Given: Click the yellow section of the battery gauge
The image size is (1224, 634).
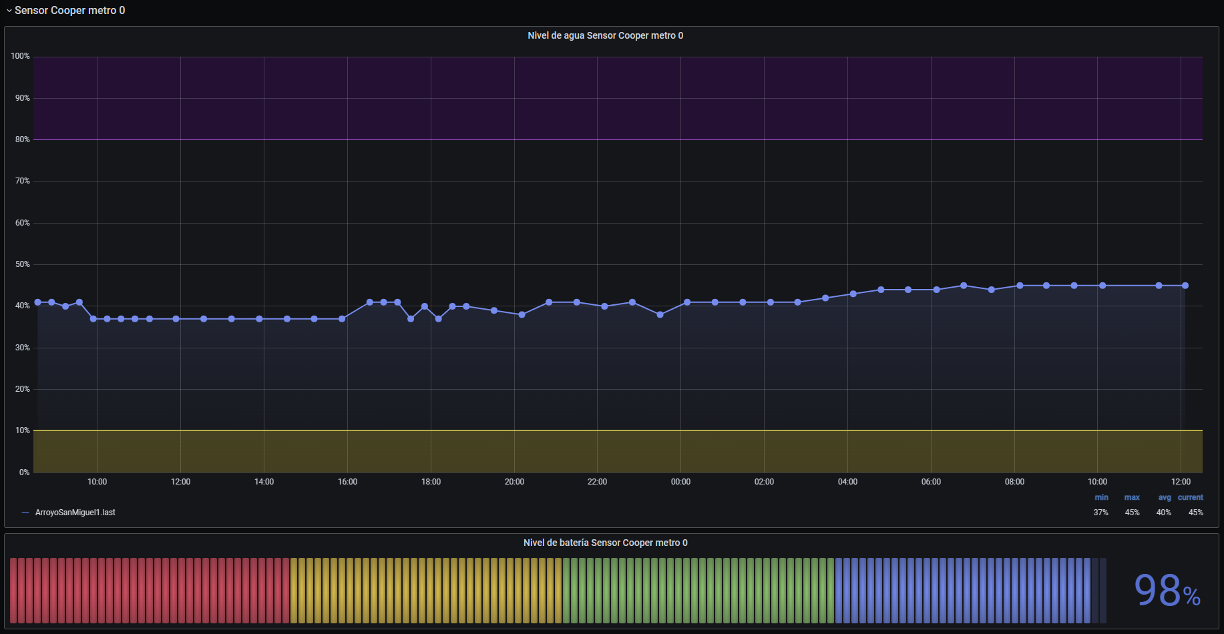Looking at the screenshot, I should tap(426, 591).
